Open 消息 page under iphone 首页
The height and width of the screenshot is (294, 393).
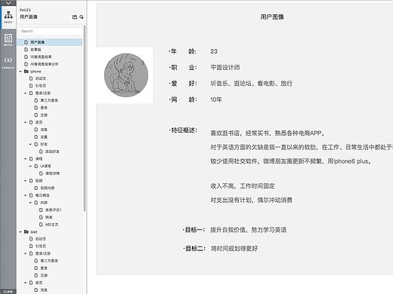click(x=44, y=130)
